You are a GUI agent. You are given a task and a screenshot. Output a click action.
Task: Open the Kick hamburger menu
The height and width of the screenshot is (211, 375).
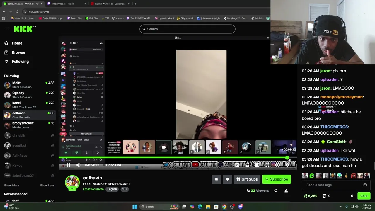point(7,29)
